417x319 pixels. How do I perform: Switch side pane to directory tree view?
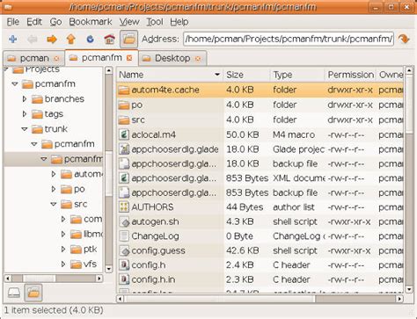point(33,293)
